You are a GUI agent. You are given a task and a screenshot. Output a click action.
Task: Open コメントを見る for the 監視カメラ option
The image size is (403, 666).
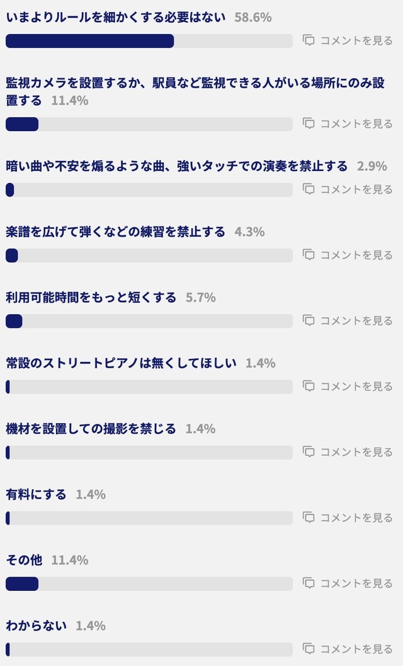(350, 124)
